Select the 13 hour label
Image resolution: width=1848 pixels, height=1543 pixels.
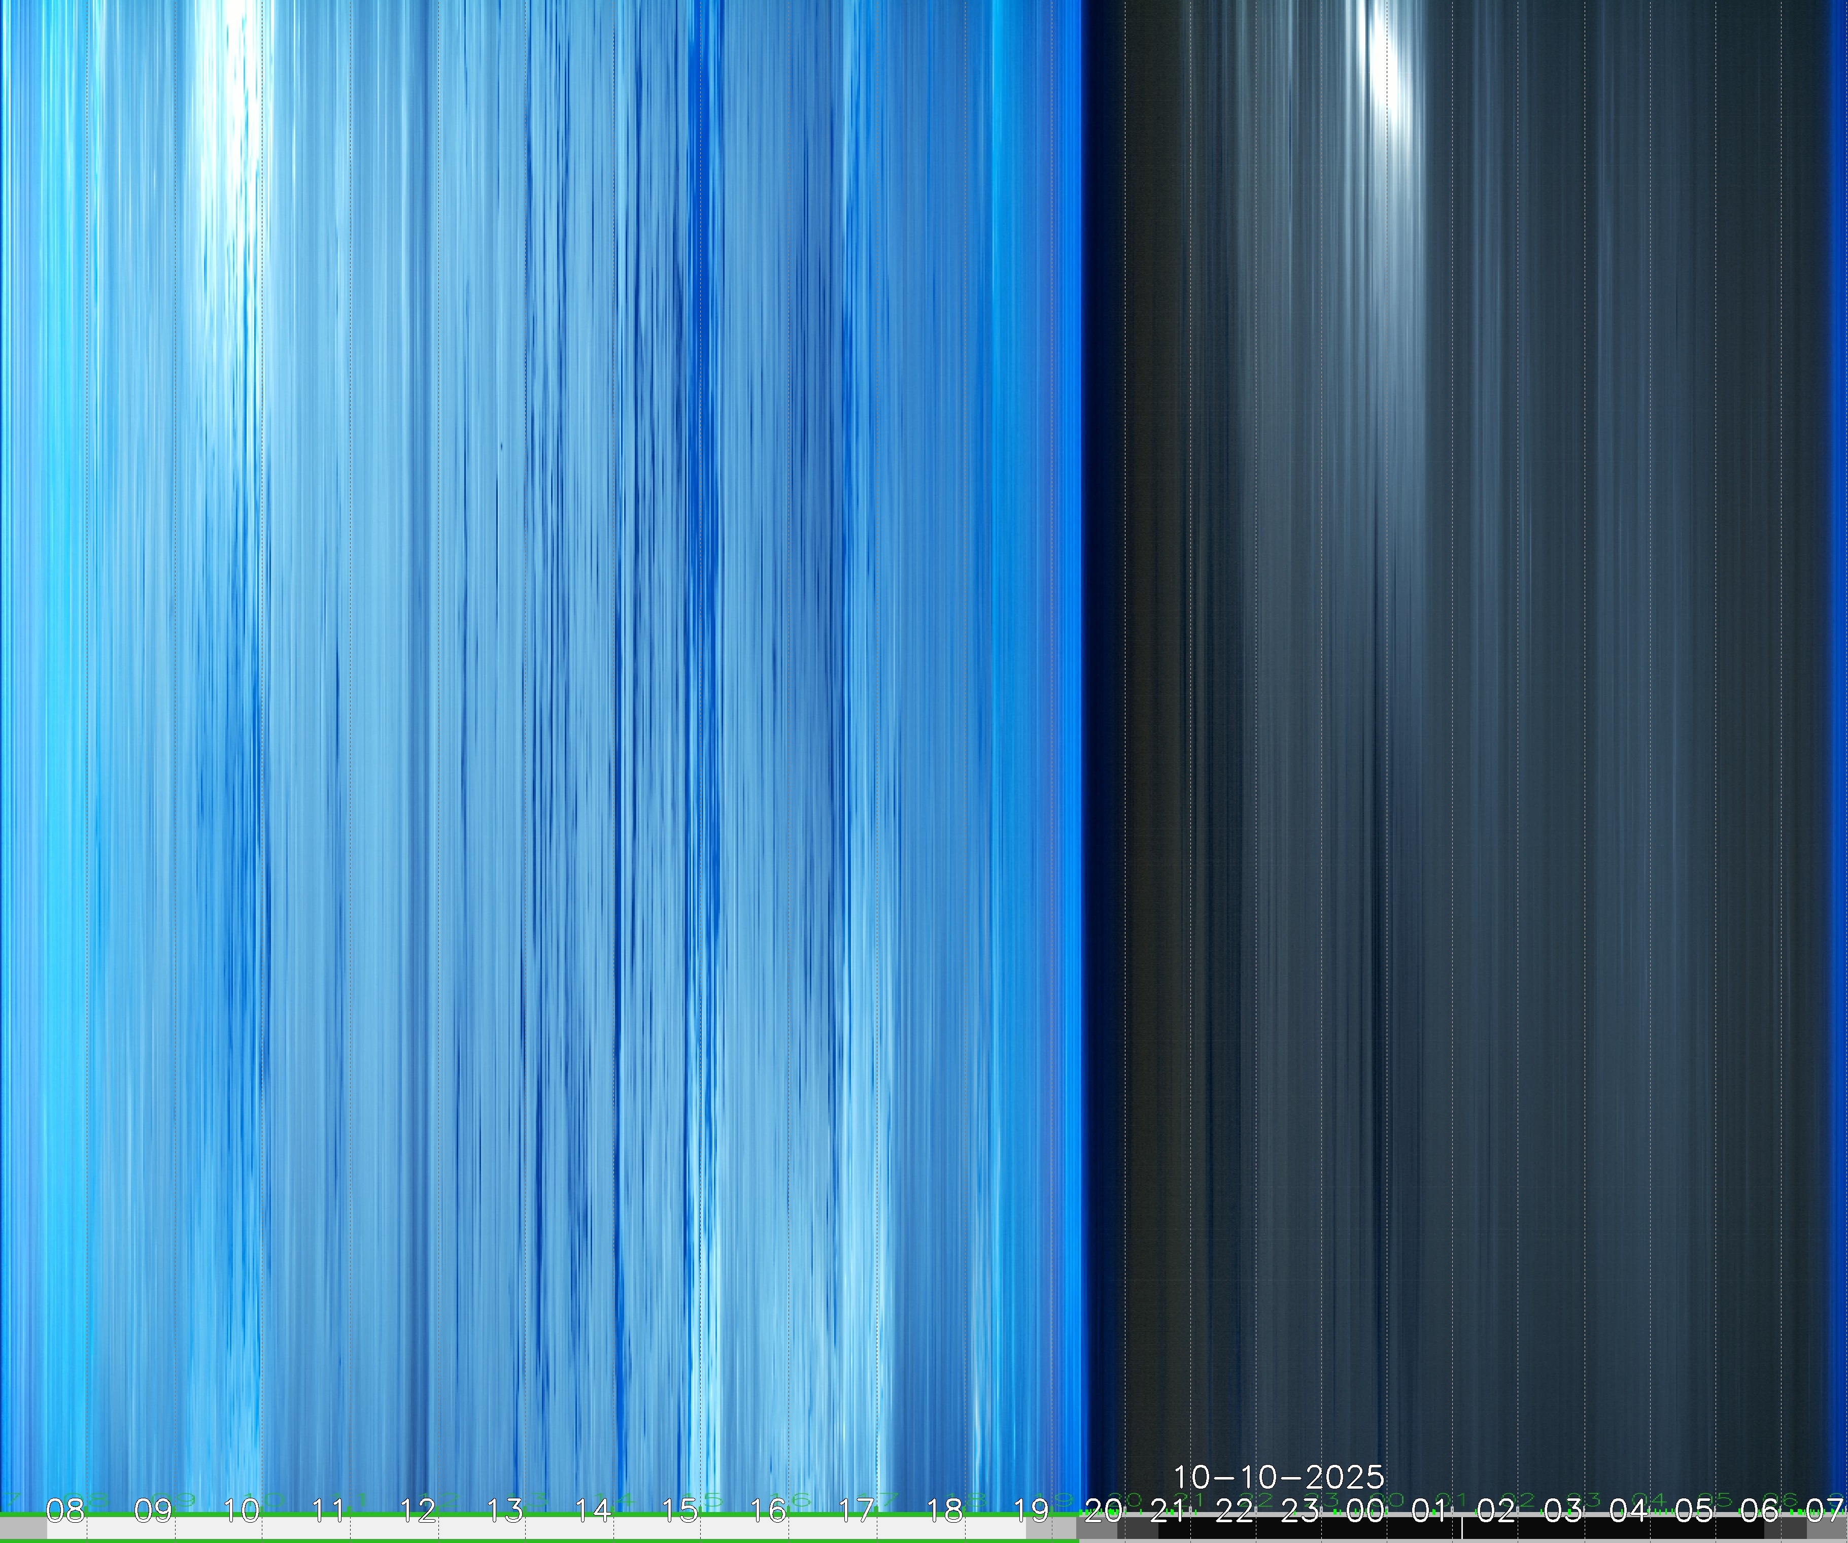click(x=505, y=1512)
